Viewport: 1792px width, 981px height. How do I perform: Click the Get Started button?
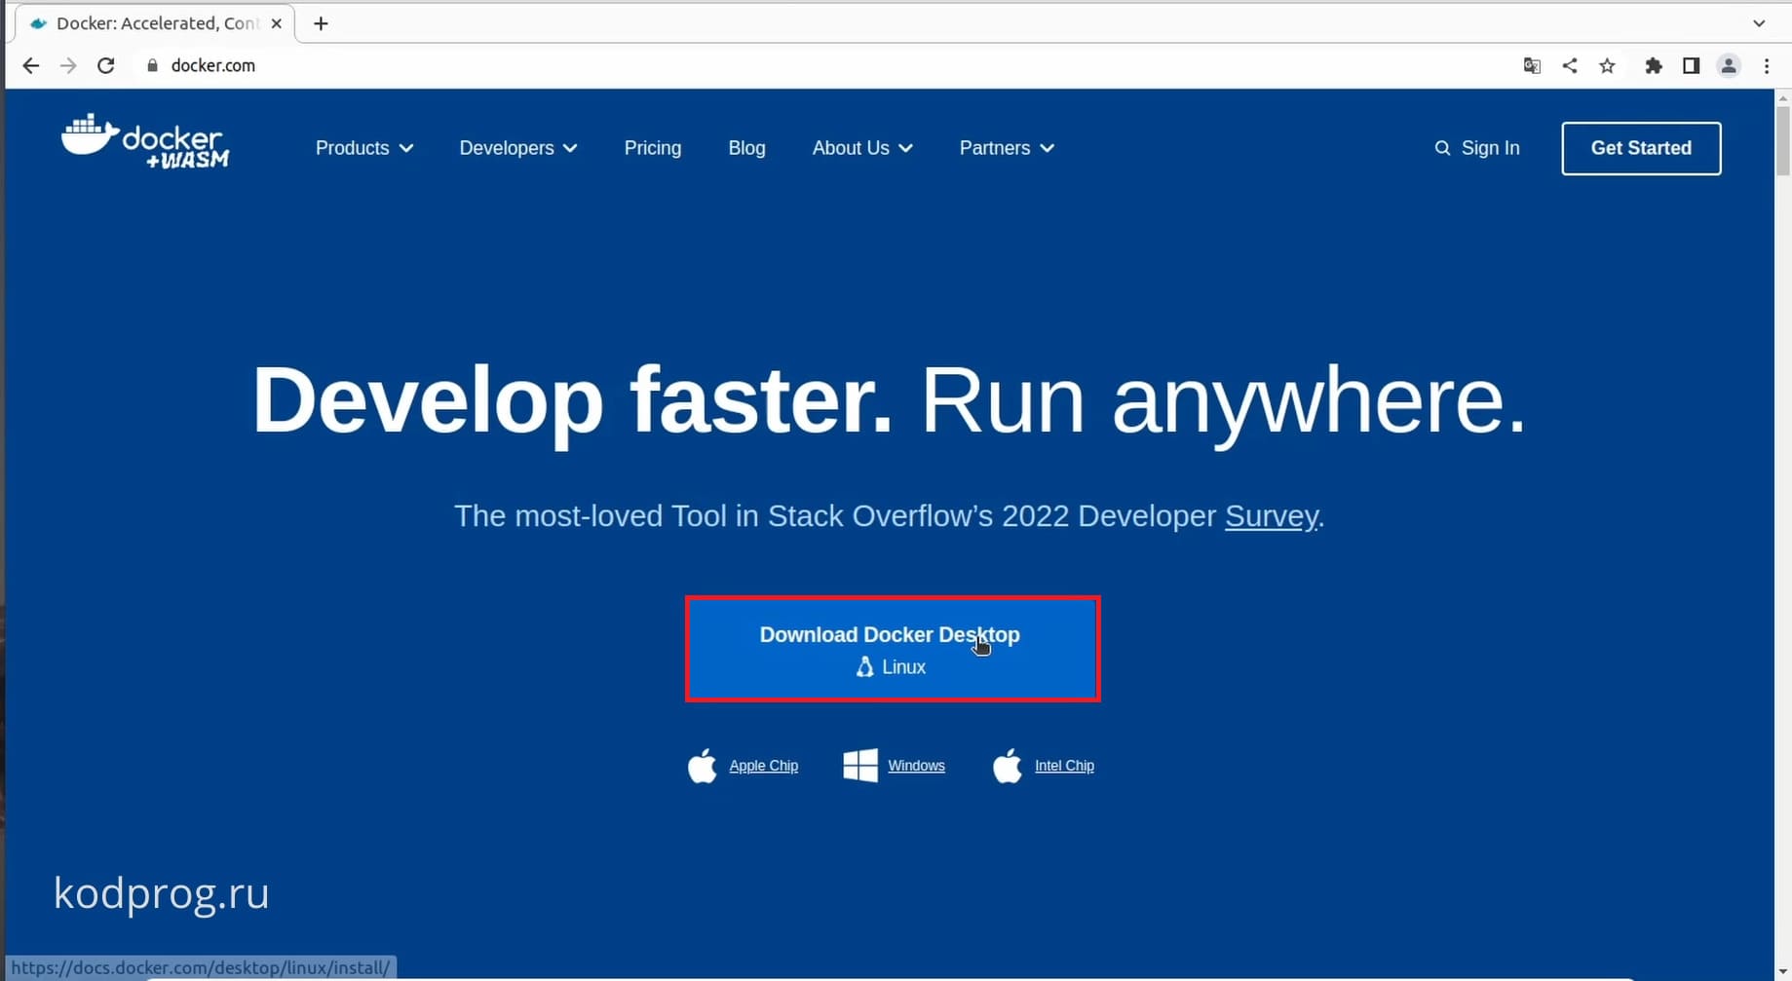(x=1641, y=148)
